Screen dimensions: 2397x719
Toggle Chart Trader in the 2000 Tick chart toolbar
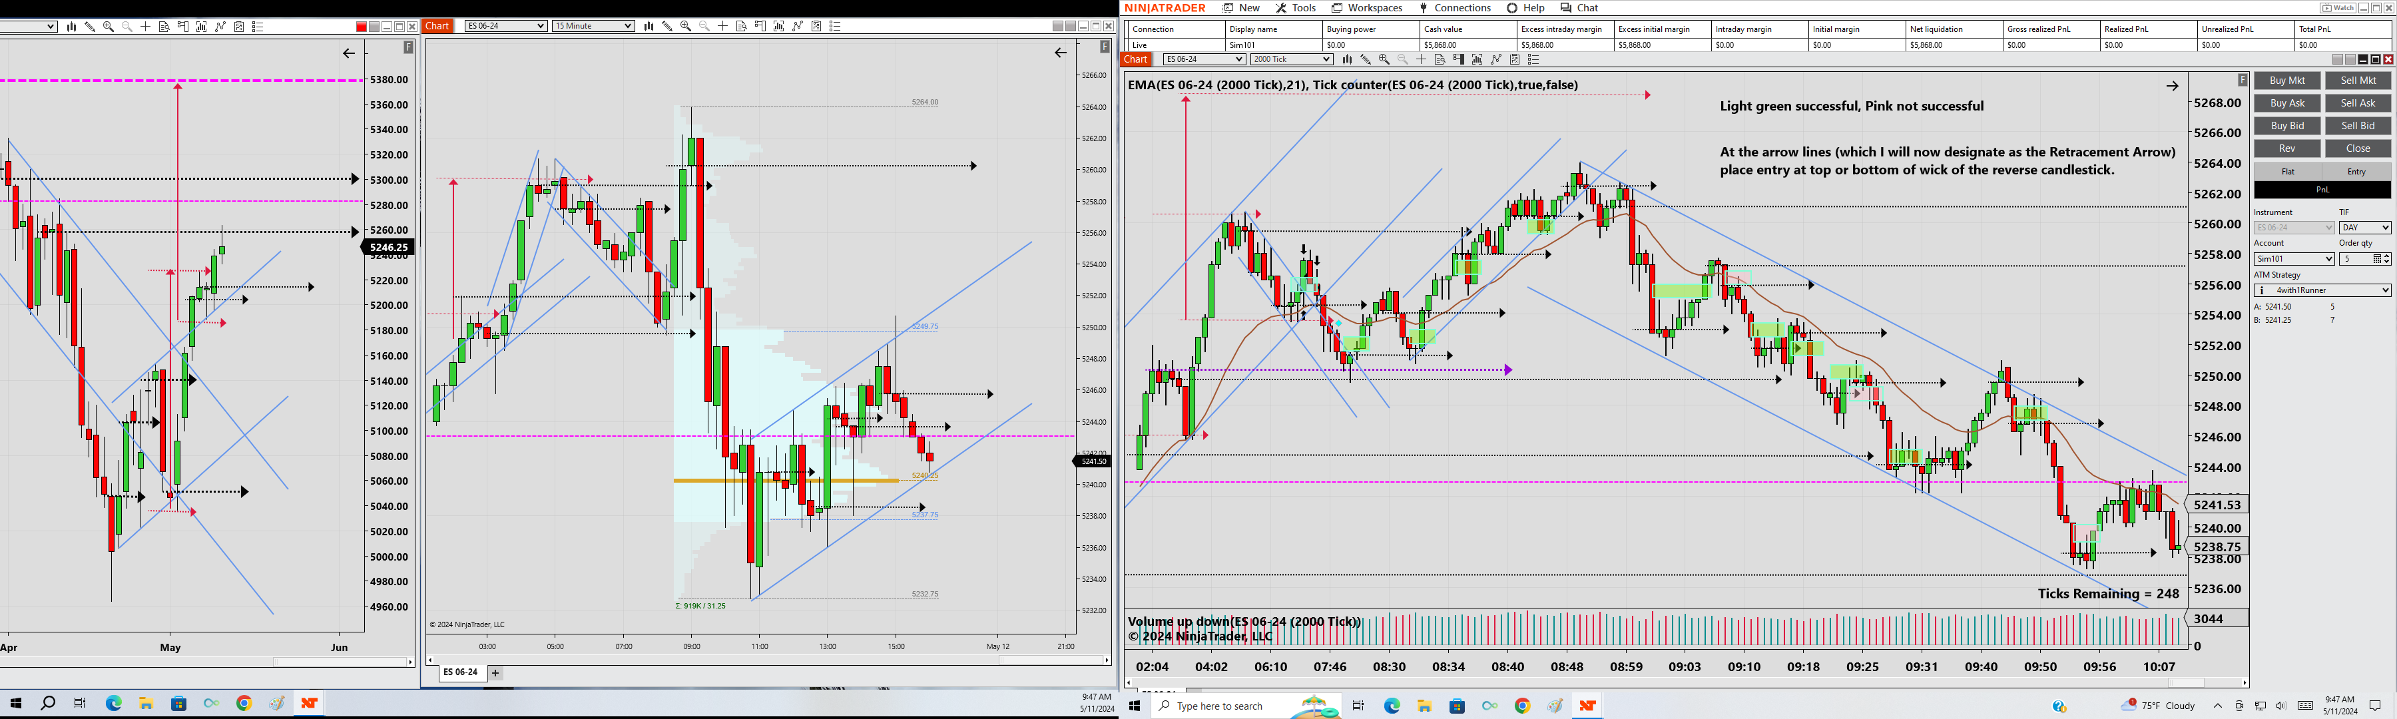pos(1458,59)
